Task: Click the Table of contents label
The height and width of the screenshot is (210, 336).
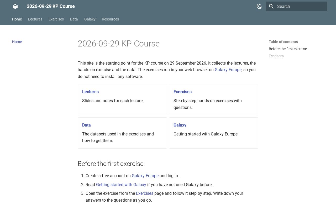Action: click(x=283, y=42)
